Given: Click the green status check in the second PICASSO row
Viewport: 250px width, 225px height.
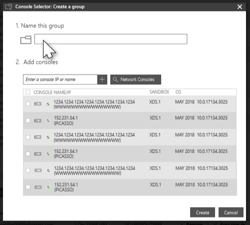Looking at the screenshot, I should pos(48,154).
